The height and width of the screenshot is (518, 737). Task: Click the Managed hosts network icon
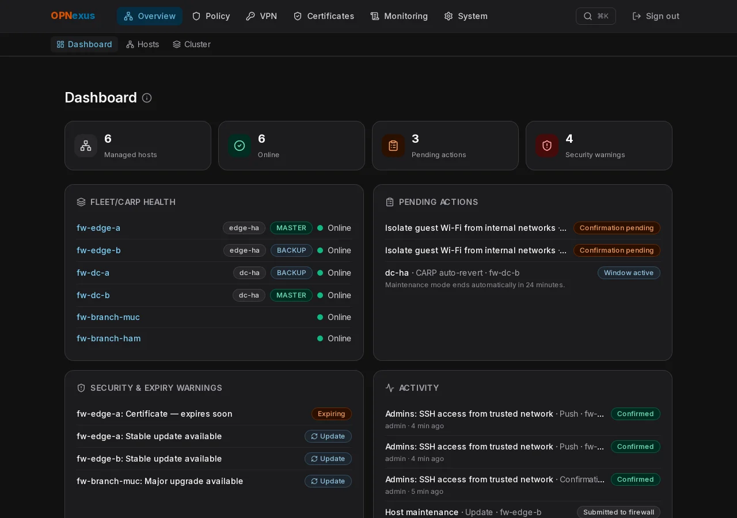pos(86,146)
